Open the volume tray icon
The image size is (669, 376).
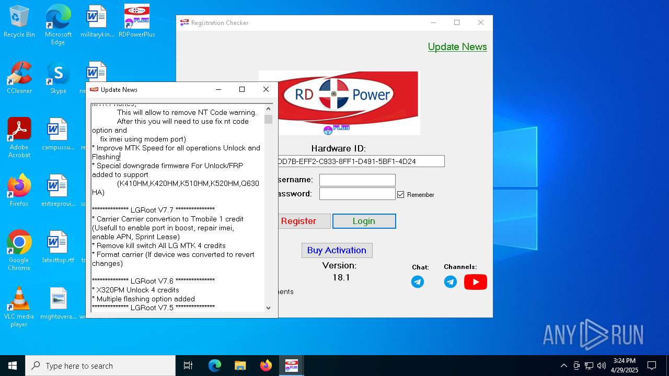click(602, 366)
